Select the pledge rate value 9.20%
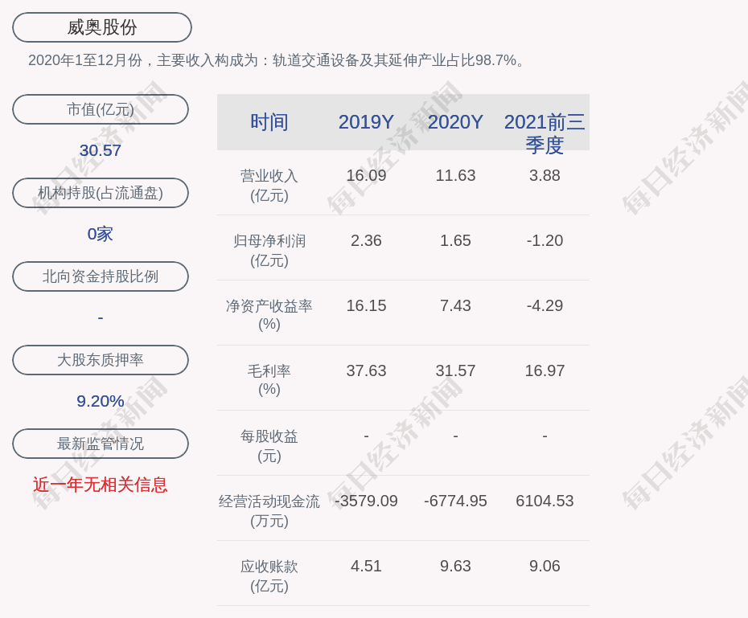Viewport: 748px width, 618px height. (101, 401)
